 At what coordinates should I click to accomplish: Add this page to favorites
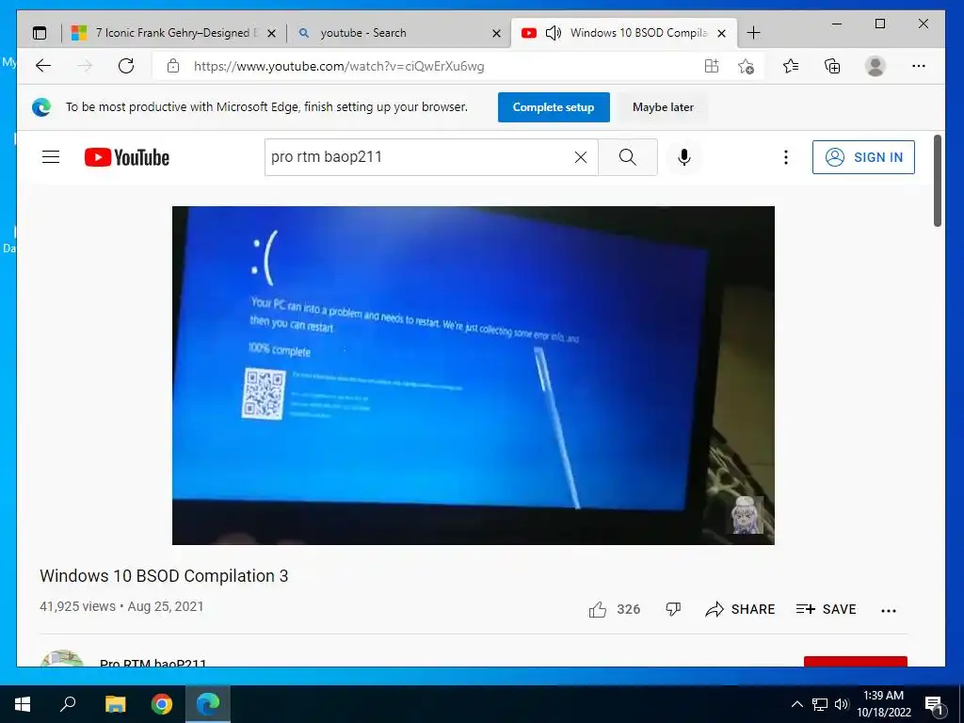pyautogui.click(x=746, y=66)
